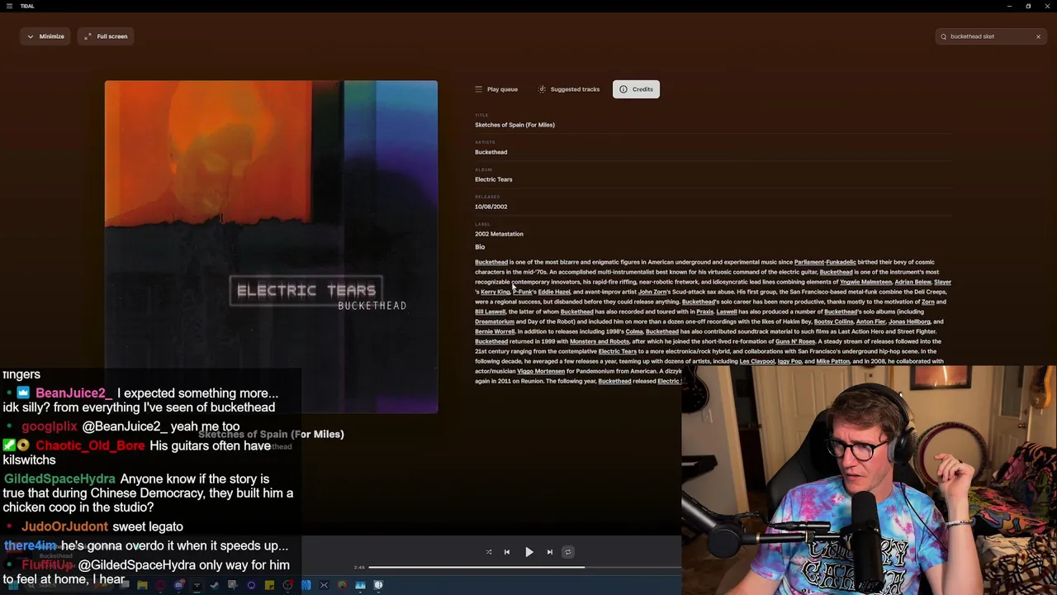The image size is (1057, 595).
Task: Open the Play queue tab
Action: [x=496, y=89]
